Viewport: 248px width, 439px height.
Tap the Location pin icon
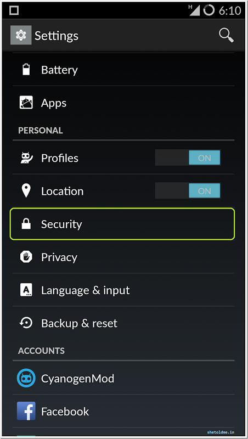point(26,191)
